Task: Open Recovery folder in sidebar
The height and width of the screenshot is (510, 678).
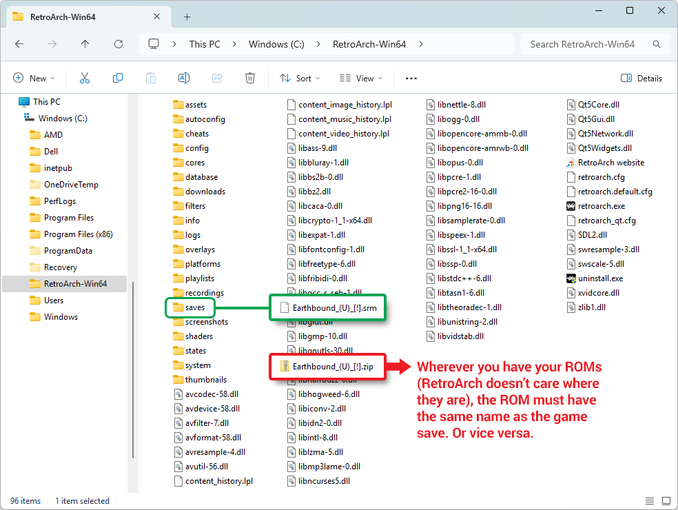Action: click(54, 267)
